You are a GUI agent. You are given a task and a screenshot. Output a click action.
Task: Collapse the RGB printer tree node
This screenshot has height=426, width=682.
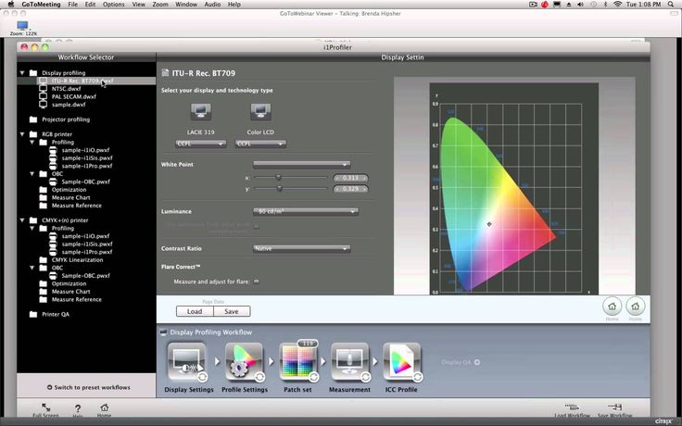[x=22, y=134]
